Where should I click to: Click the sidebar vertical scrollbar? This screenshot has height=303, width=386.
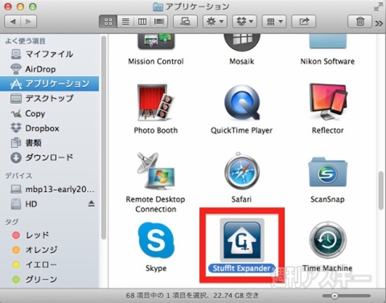[x=103, y=137]
